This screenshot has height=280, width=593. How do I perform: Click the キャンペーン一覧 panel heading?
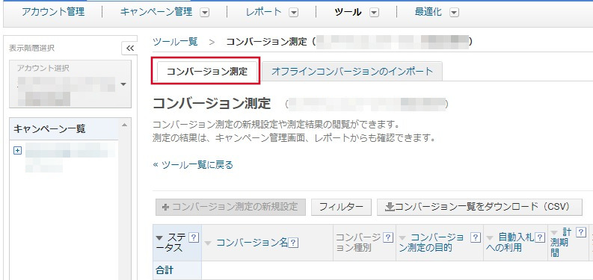[x=49, y=129]
